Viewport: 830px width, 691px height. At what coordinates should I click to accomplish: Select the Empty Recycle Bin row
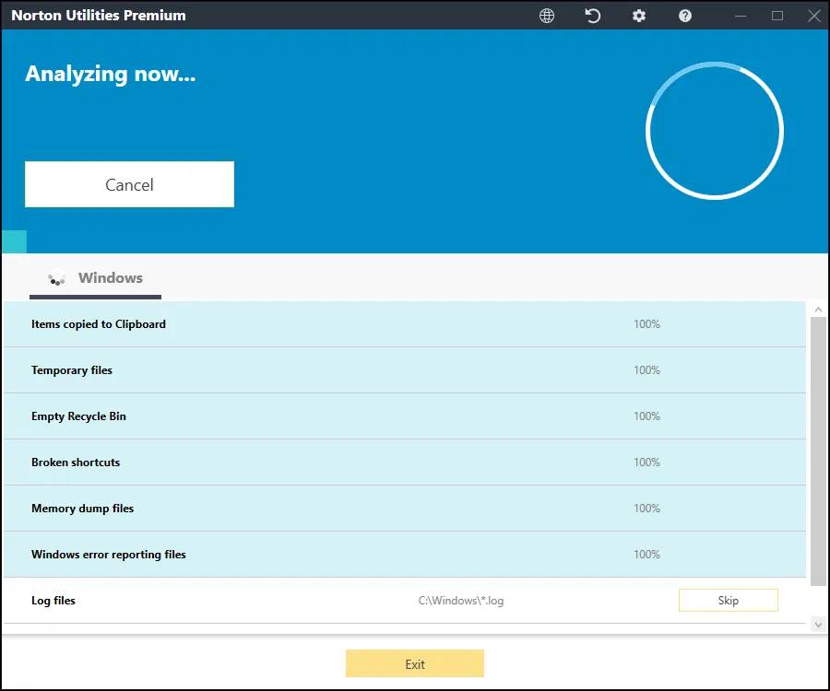pos(405,416)
